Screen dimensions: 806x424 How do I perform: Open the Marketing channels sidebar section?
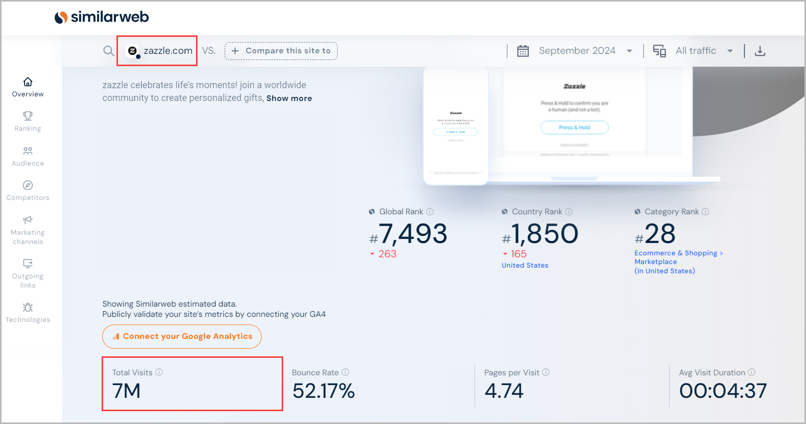click(x=28, y=230)
